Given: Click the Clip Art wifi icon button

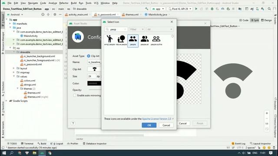Looking at the screenshot, I should [95, 69].
